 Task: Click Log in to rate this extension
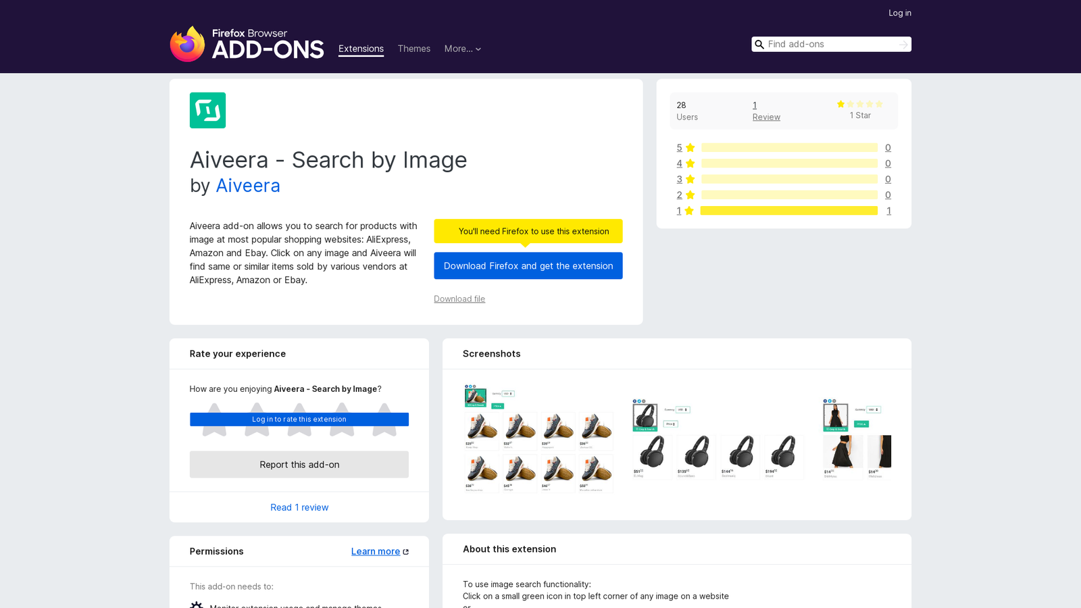pyautogui.click(x=299, y=420)
